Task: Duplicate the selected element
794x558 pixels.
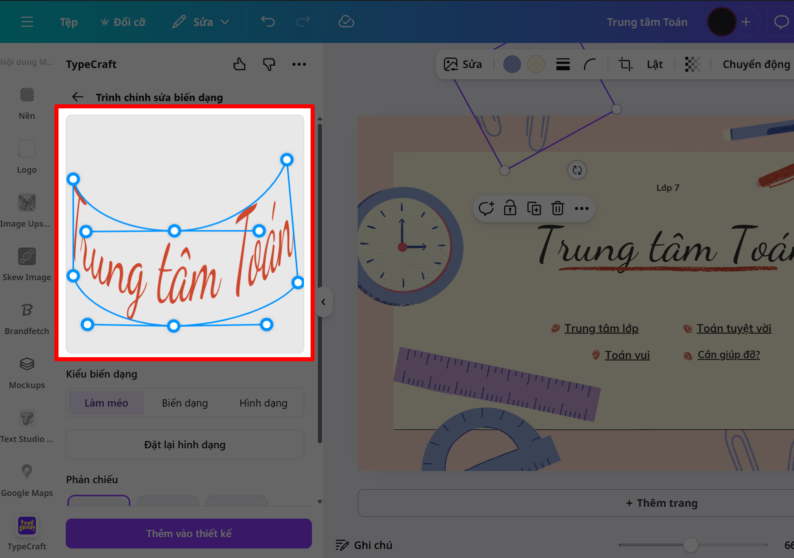Action: [534, 209]
